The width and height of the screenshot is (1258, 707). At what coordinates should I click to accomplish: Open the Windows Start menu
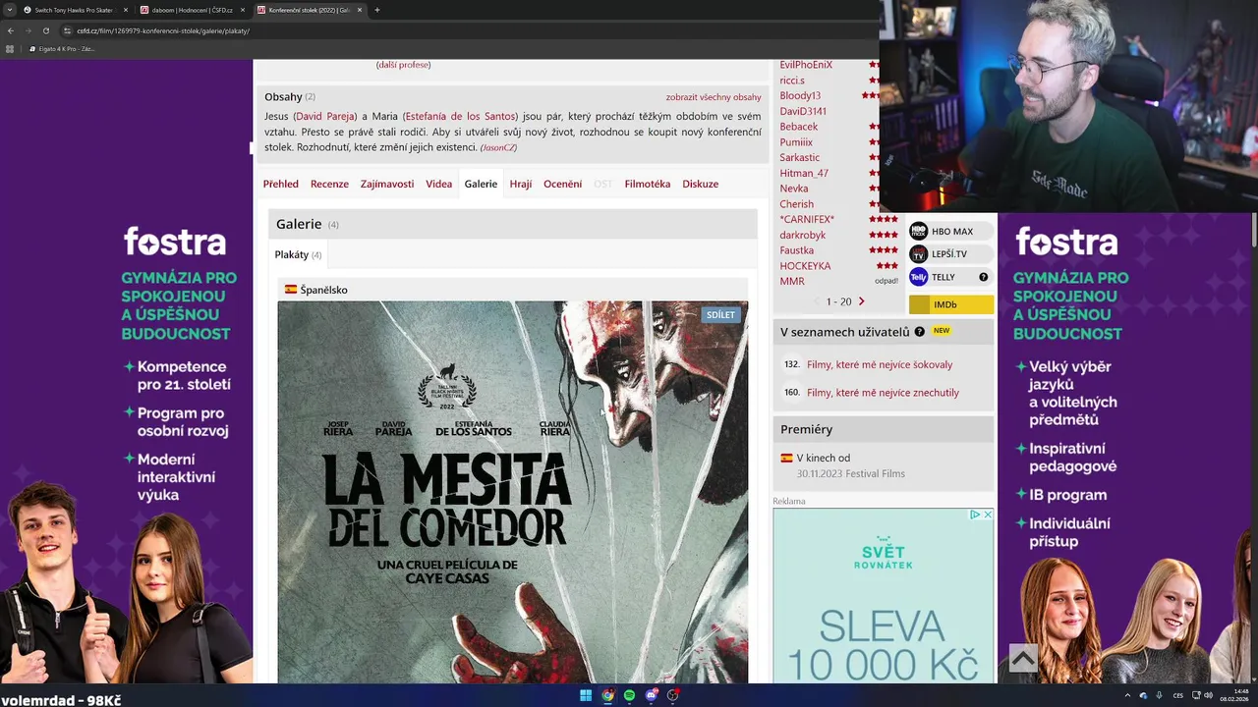(586, 695)
